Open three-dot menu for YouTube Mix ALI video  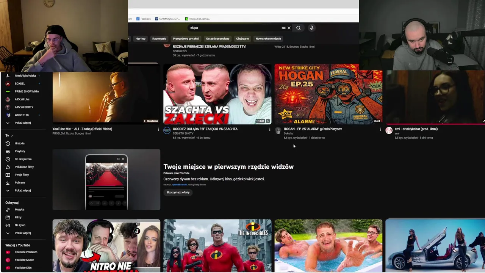pos(158,129)
